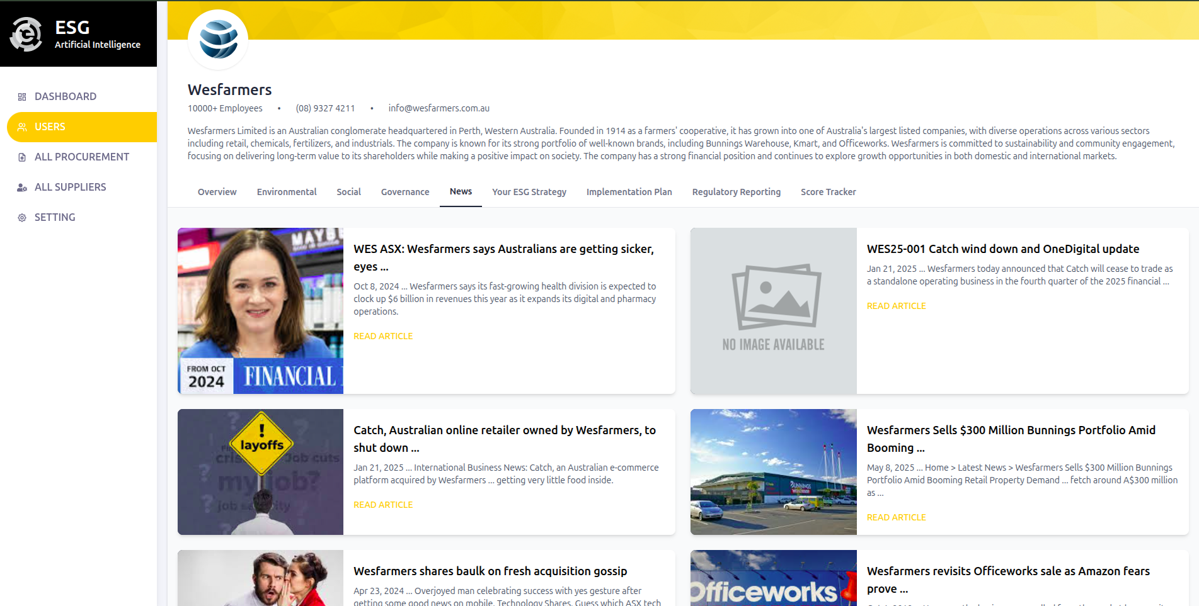Viewport: 1199px width, 606px height.
Task: Click the Dashboard grid icon
Action: (x=22, y=97)
